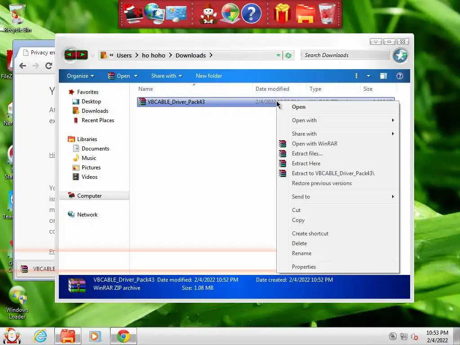Toggle the preview pane icon
The image size is (460, 345).
point(383,76)
